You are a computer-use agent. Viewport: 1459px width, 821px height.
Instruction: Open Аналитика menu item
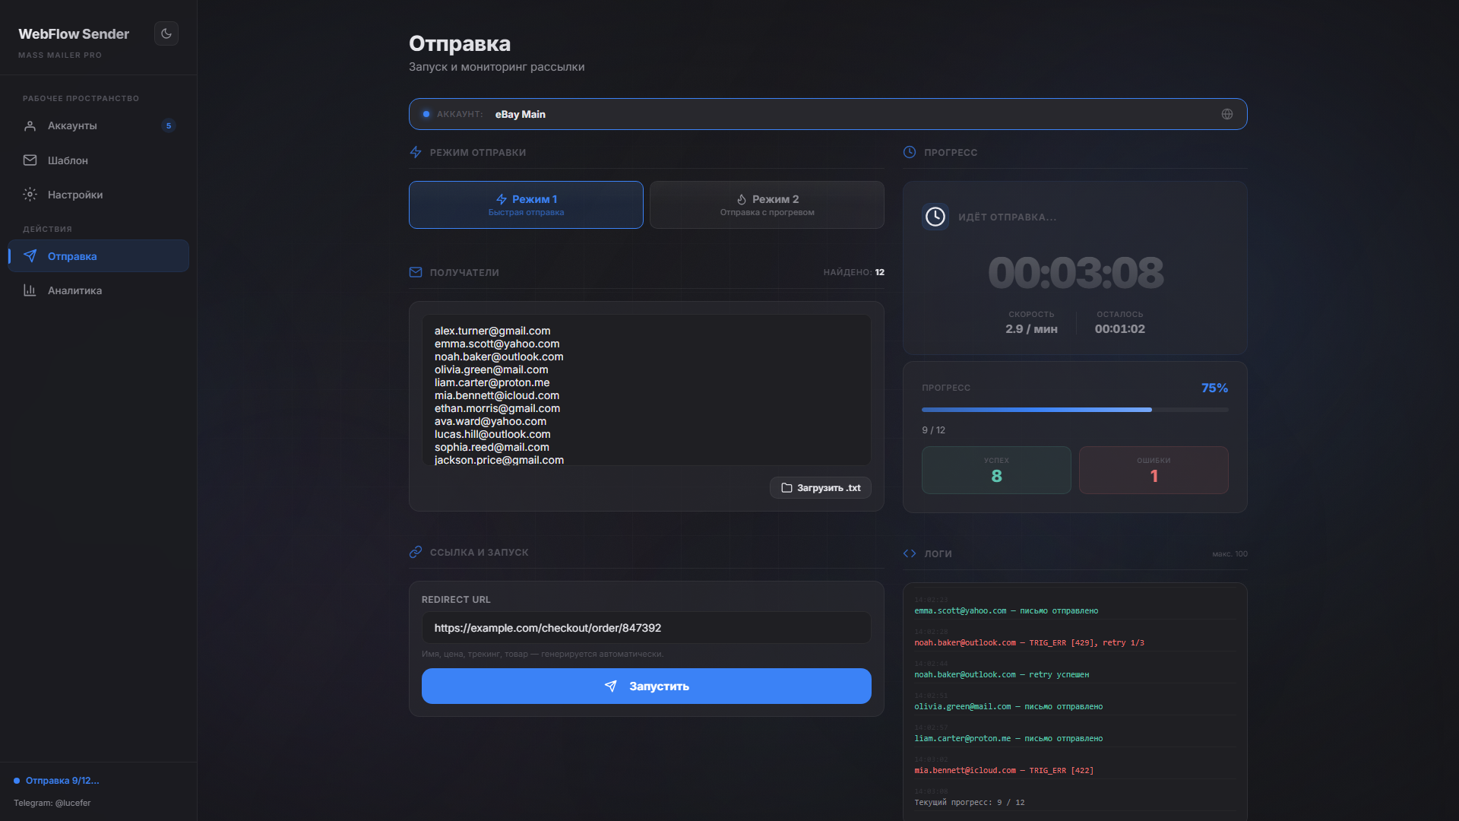(74, 290)
